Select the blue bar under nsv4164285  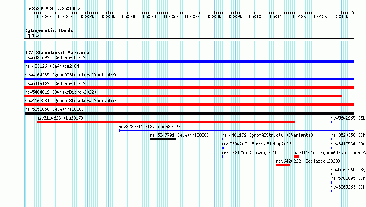point(189,79)
